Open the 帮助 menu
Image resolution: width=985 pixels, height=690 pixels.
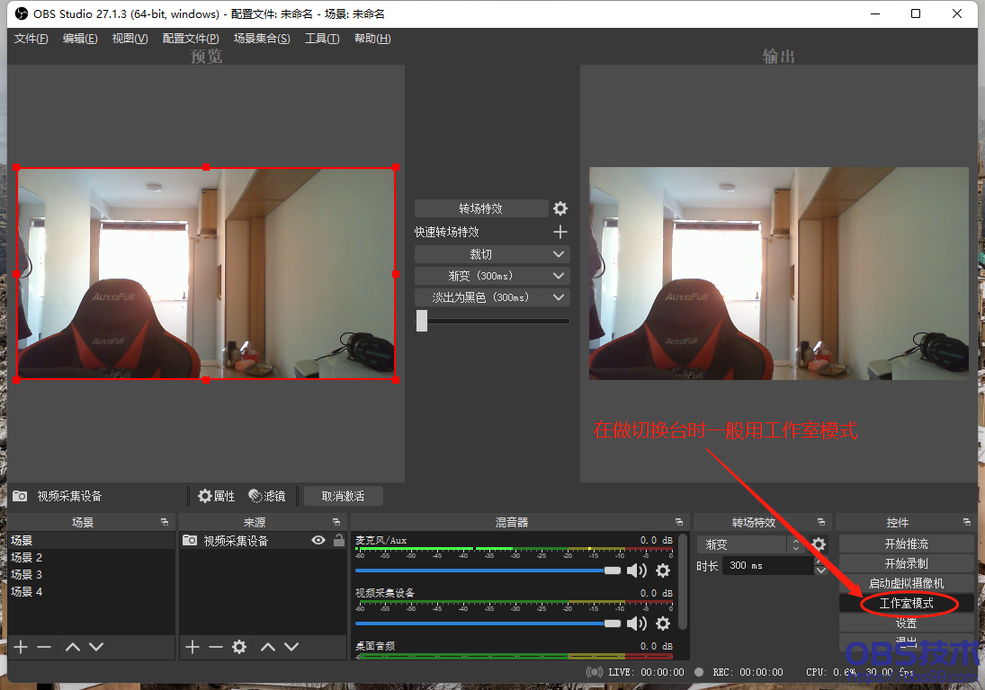click(x=372, y=39)
